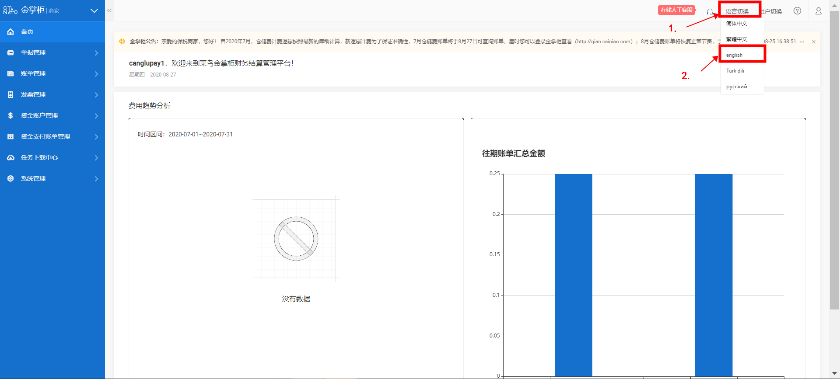The height and width of the screenshot is (379, 840).
Task: Click the announcement speaker icon
Action: pos(122,42)
